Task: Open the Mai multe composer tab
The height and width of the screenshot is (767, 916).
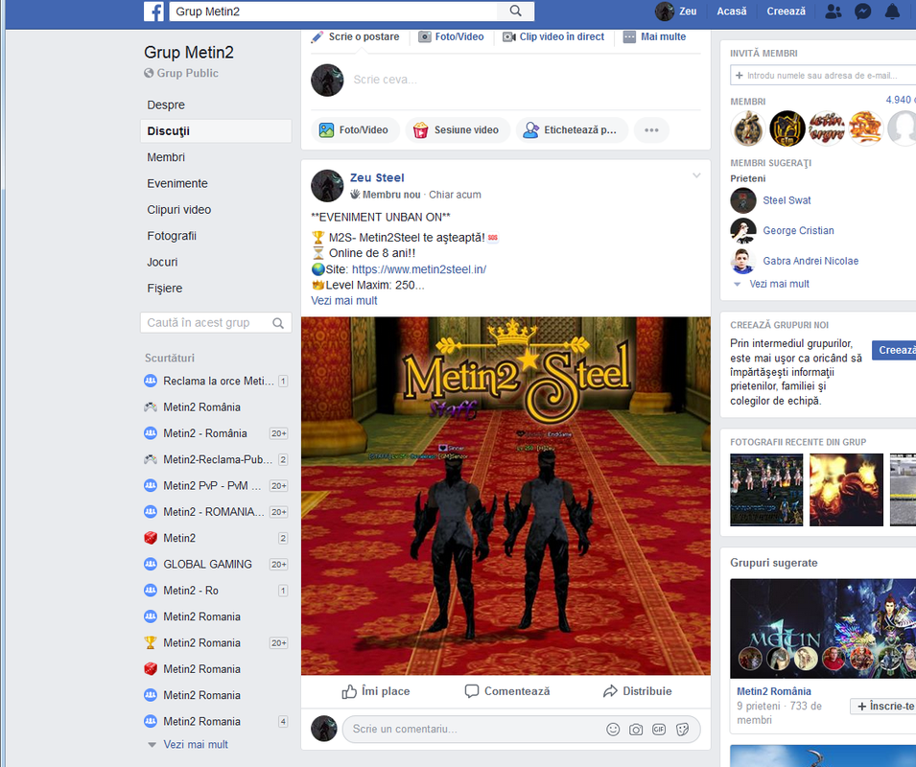Action: click(654, 36)
